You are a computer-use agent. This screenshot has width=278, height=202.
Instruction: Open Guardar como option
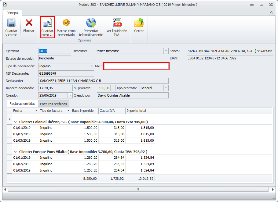point(47,27)
